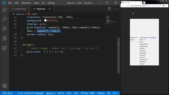Click the code minimap
169x95 pixels.
(x=111, y=20)
